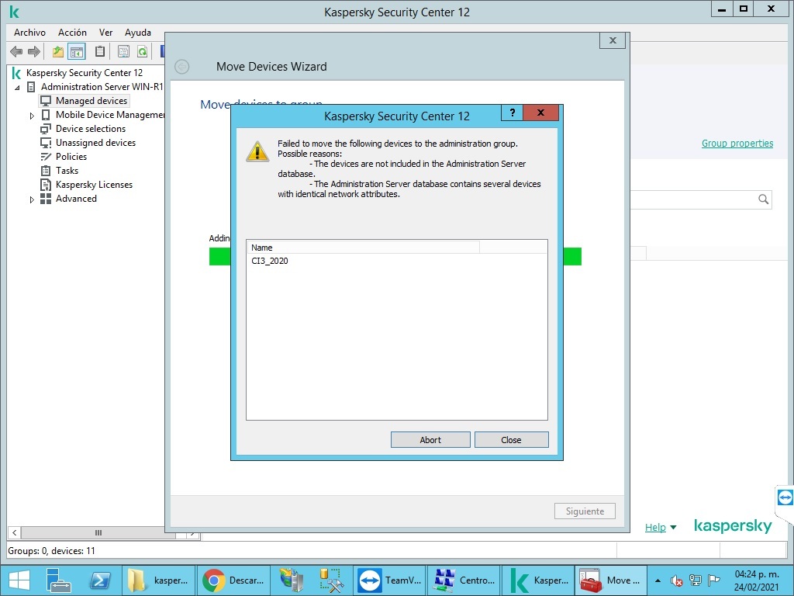Click the green Refresh icon in the toolbar

pyautogui.click(x=143, y=51)
